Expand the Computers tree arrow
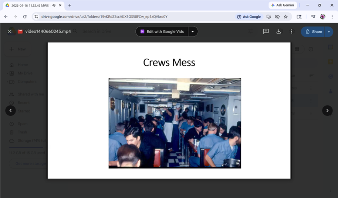Viewport: 338px width, 198px height. [7, 82]
